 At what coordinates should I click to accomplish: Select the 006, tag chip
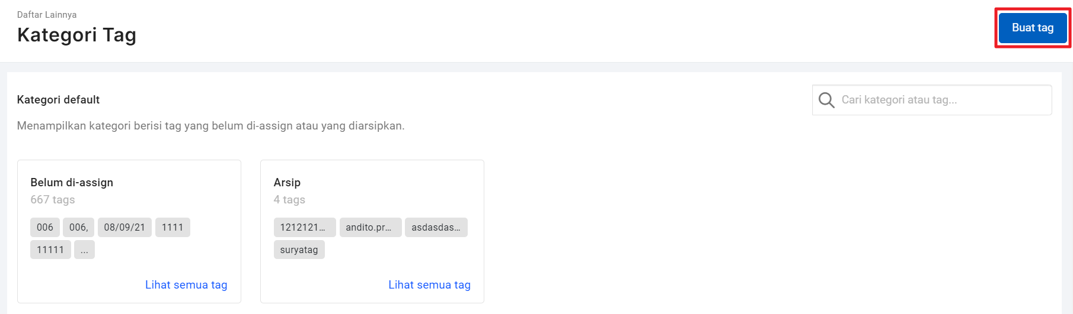79,228
